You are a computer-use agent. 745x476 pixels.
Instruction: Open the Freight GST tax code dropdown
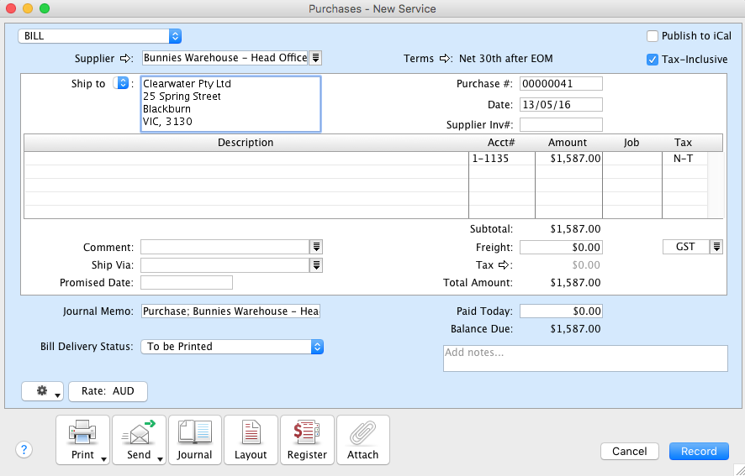pos(716,247)
